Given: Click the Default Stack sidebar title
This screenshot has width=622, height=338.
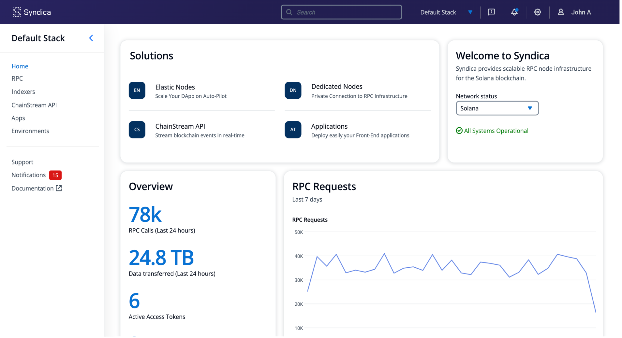Looking at the screenshot, I should [38, 38].
